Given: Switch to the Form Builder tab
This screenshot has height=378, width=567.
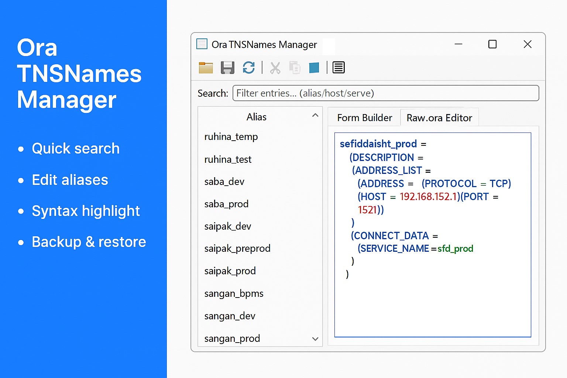Looking at the screenshot, I should pos(364,118).
